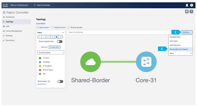Enable the Multi-select toggle

60,81
